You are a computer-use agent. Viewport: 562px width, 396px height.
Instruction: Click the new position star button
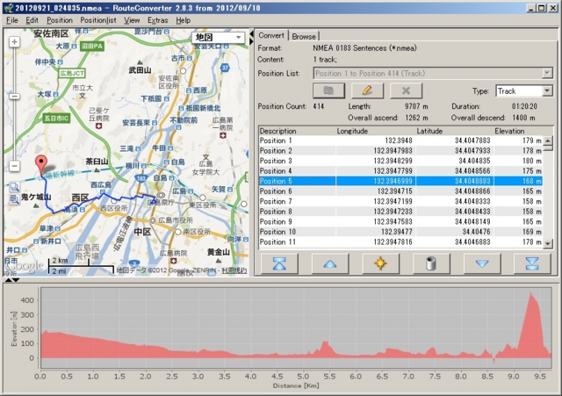[x=380, y=263]
